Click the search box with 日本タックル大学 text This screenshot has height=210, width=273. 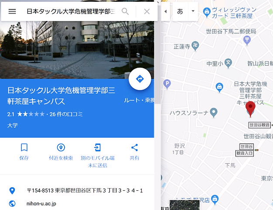pos(71,11)
